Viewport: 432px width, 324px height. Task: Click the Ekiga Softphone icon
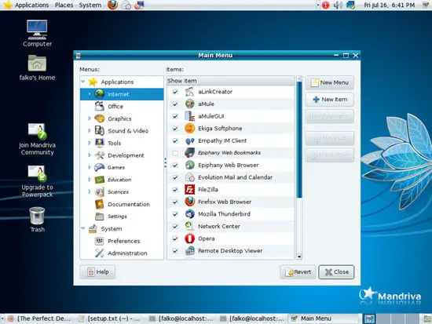[x=189, y=129]
